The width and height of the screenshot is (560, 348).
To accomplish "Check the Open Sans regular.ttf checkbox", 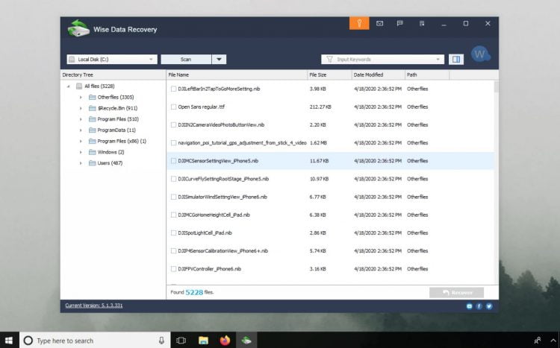I will tap(173, 107).
